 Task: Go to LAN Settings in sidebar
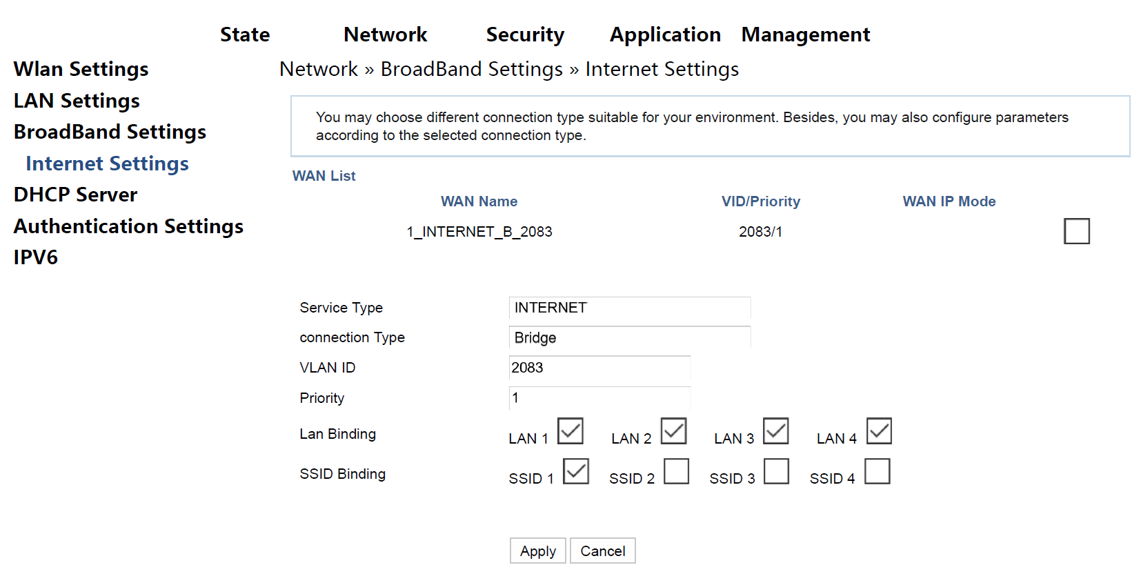[x=77, y=101]
